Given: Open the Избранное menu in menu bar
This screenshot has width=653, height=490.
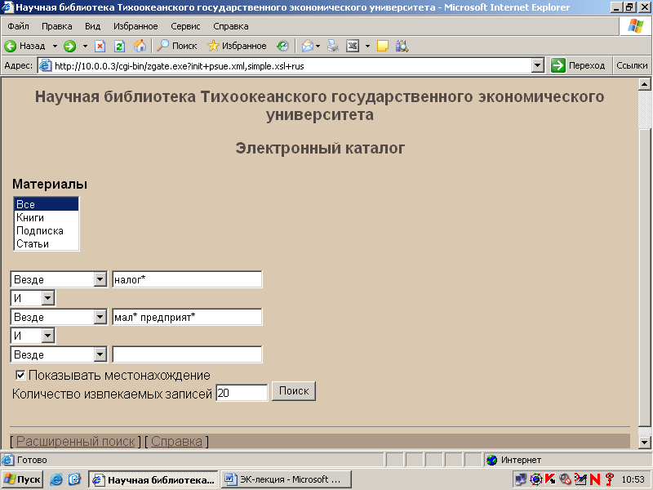Looking at the screenshot, I should (135, 26).
